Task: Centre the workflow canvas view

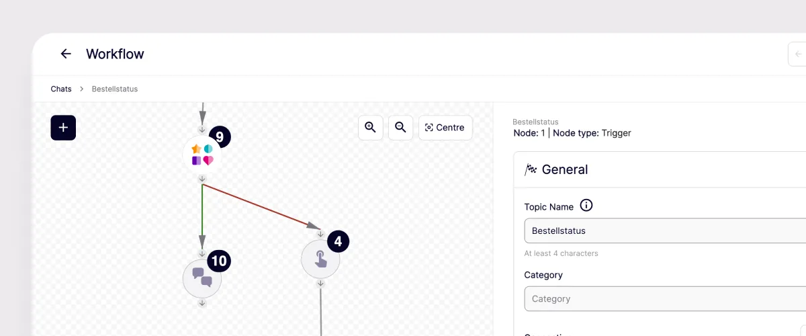Action: click(x=445, y=127)
